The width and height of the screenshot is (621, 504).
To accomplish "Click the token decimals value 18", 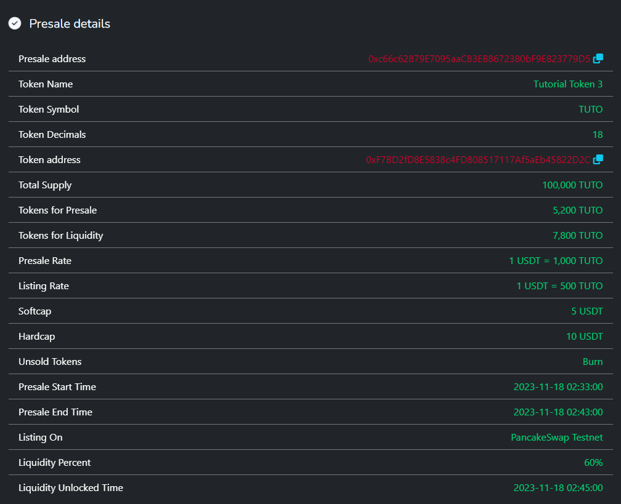I will [x=597, y=135].
